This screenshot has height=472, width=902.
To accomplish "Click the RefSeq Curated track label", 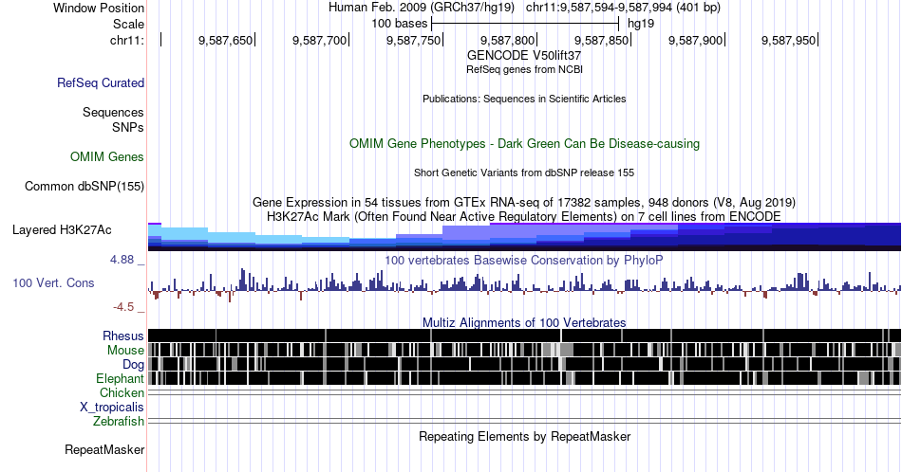I will tap(100, 82).
